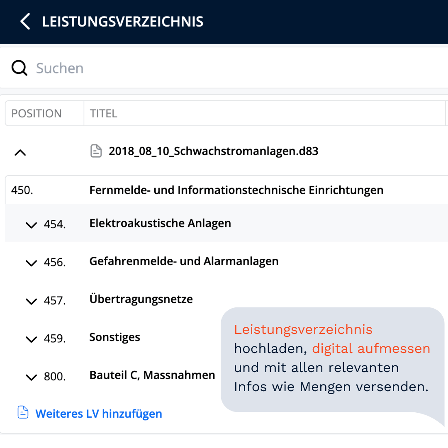Click the TITEL column header
Viewport: 448px width, 448px height.
tap(103, 113)
